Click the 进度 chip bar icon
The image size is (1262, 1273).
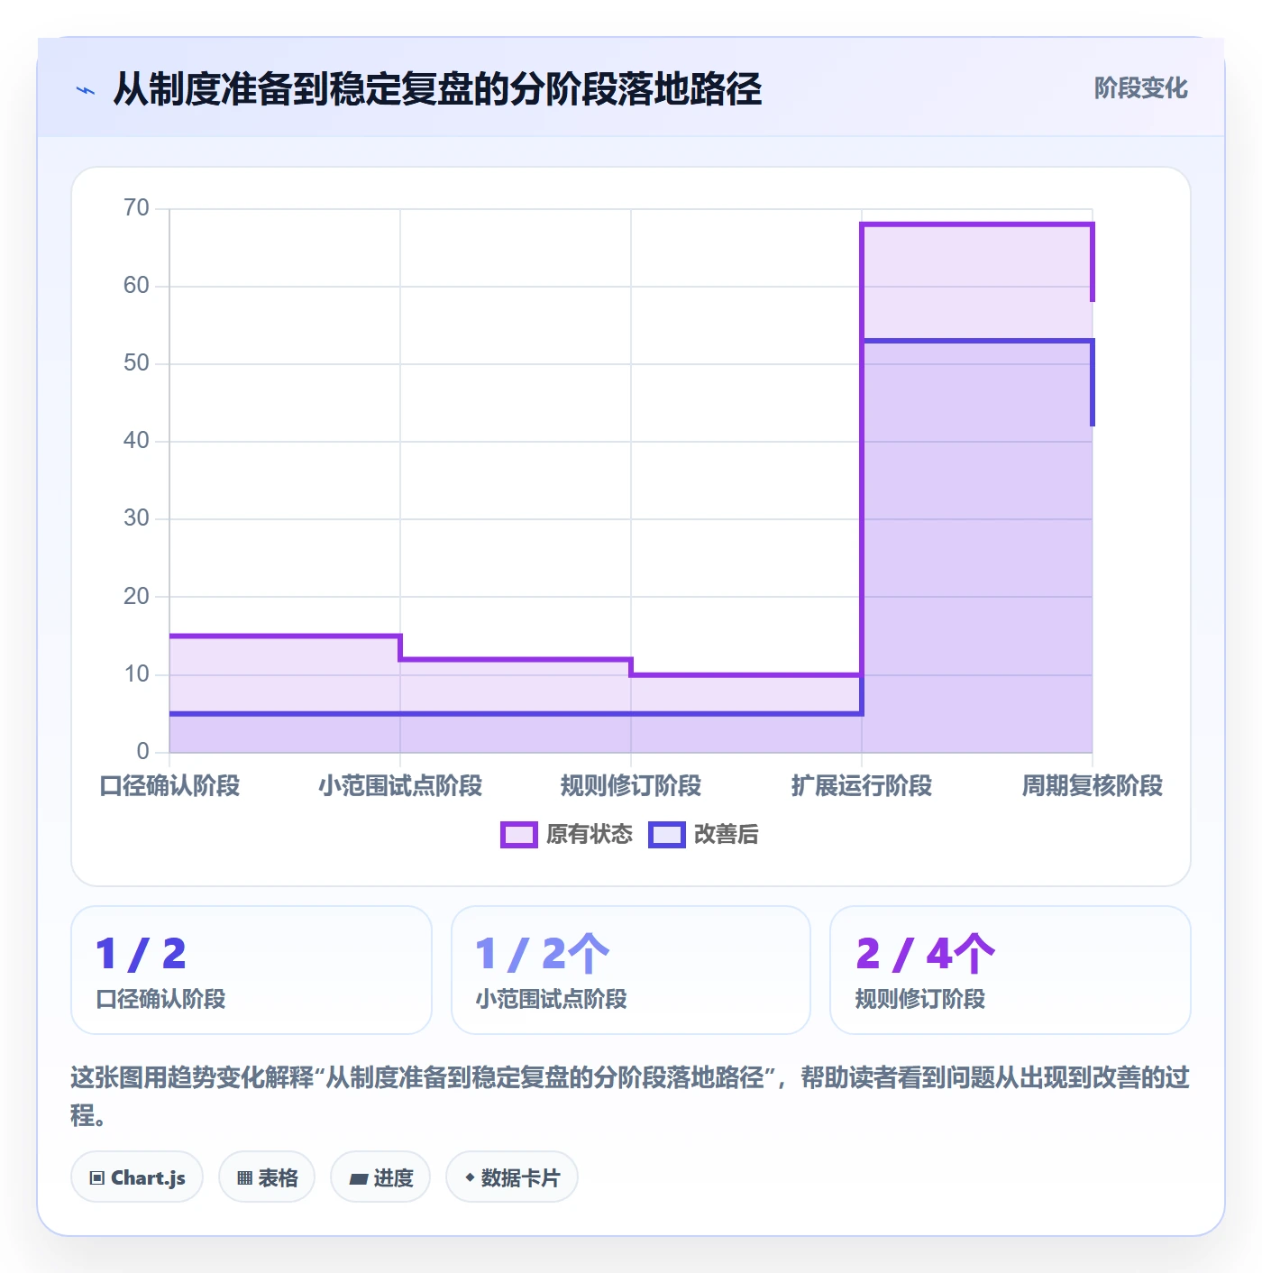tap(359, 1178)
